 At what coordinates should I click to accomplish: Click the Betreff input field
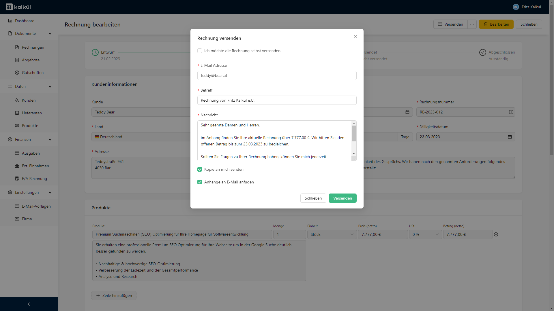coord(277,100)
